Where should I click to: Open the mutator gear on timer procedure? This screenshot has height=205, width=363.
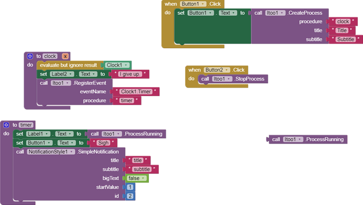coord(6,125)
